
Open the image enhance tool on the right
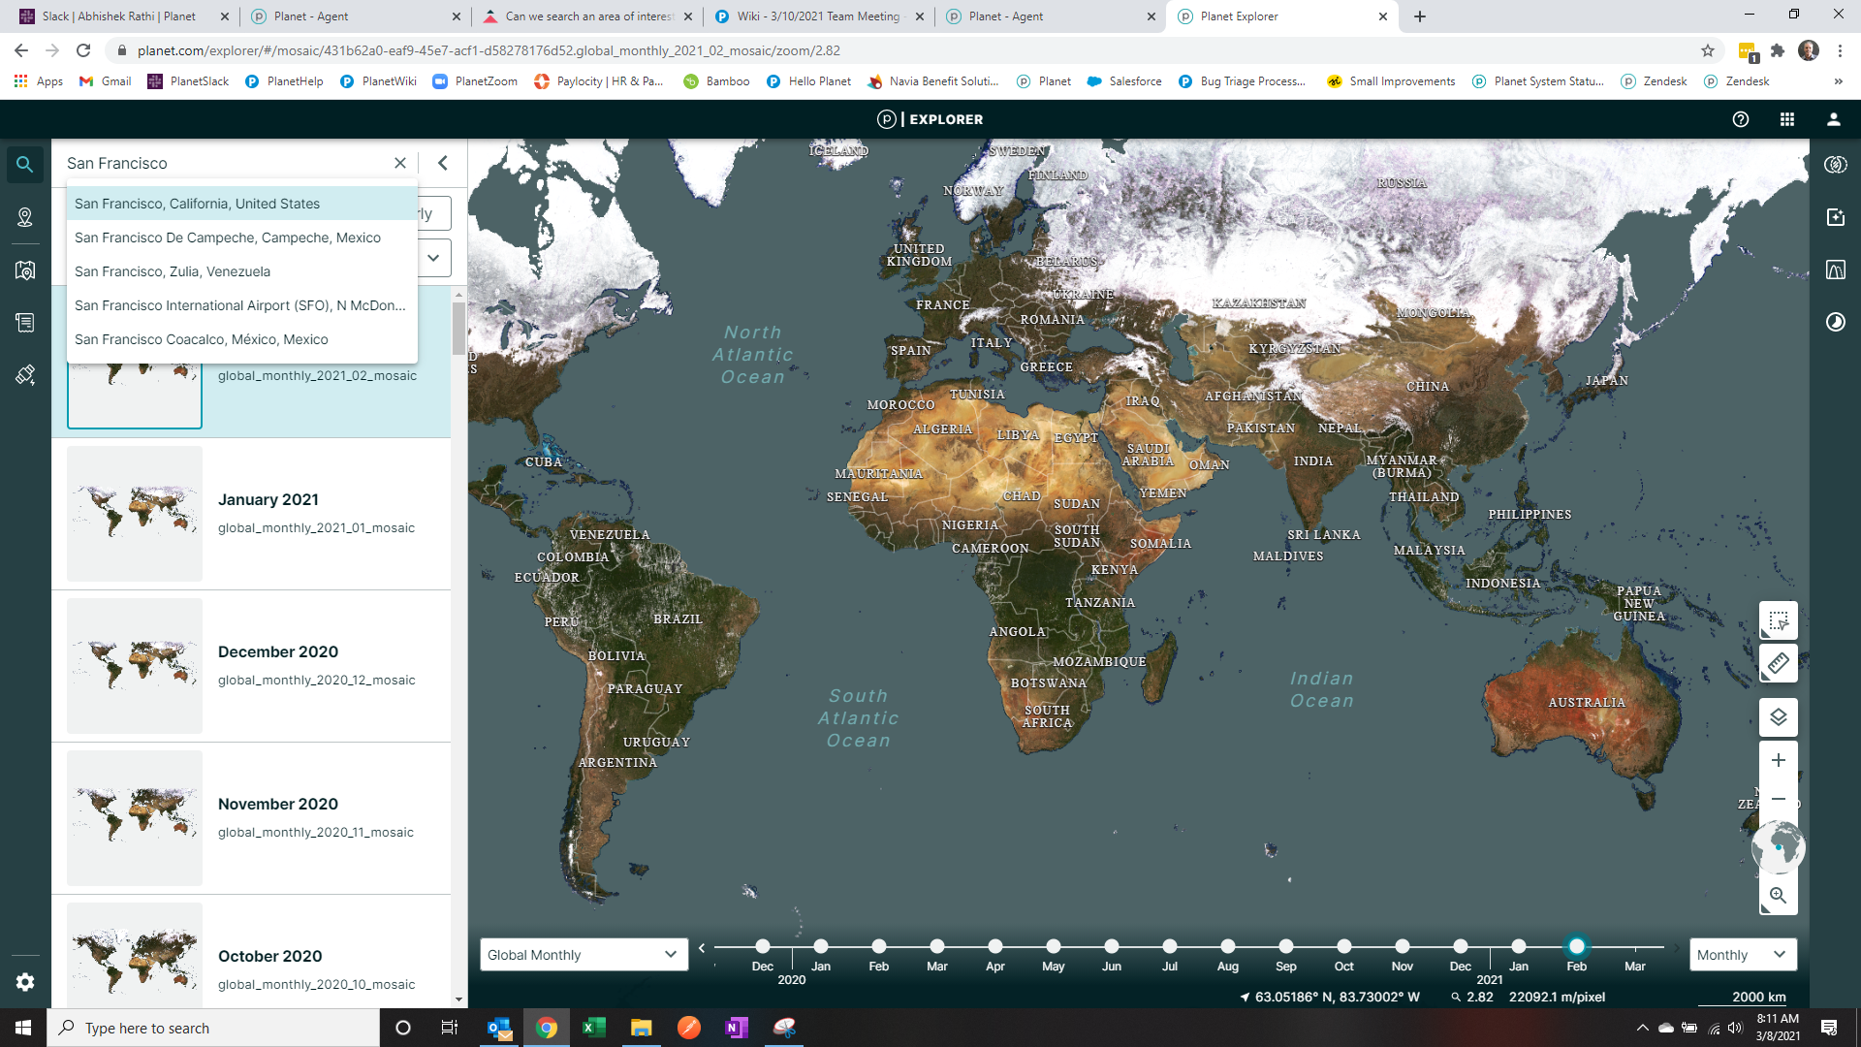tap(1835, 217)
